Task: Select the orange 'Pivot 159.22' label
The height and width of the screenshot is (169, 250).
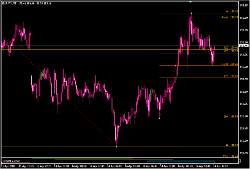Action: pyautogui.click(x=230, y=64)
